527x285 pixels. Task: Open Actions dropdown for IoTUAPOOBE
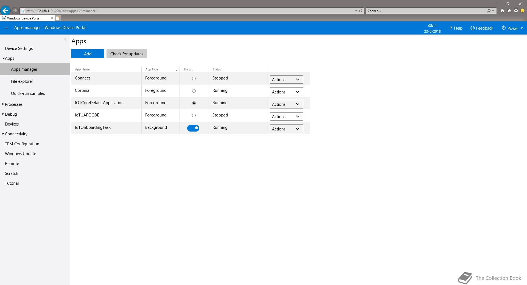click(x=286, y=116)
